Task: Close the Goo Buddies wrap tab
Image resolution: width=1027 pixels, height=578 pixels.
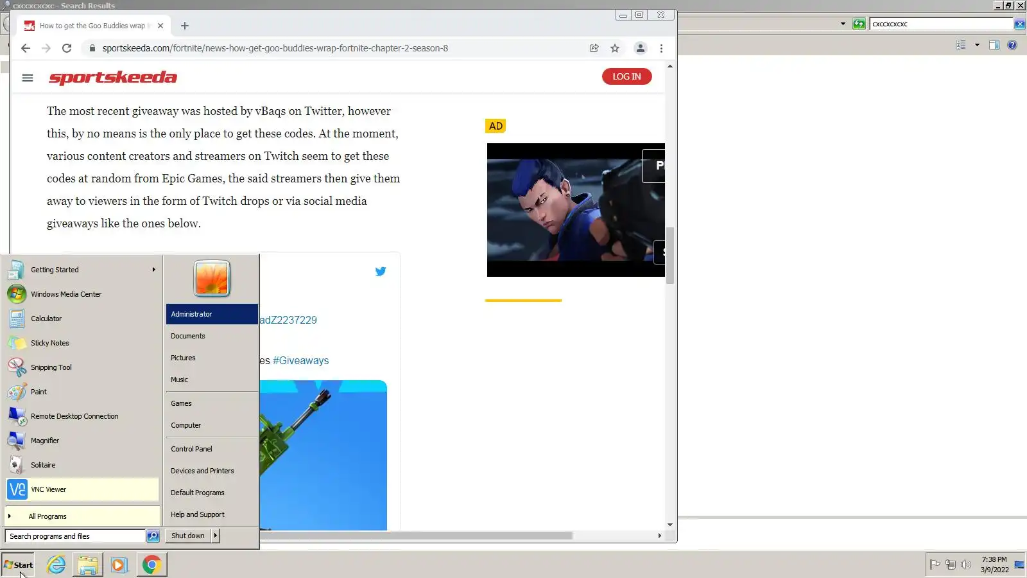Action: [160, 26]
